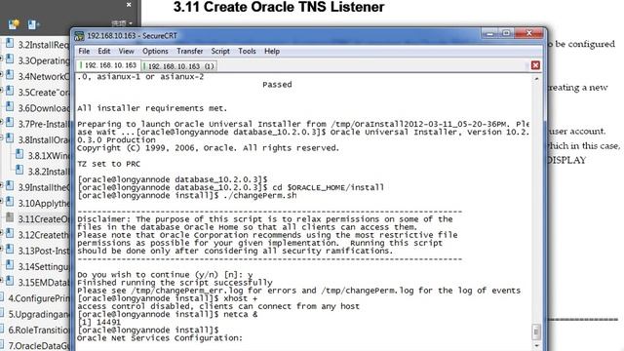This screenshot has width=624, height=351.
Task: Minimize the SecureCRT window
Action: coord(489,34)
